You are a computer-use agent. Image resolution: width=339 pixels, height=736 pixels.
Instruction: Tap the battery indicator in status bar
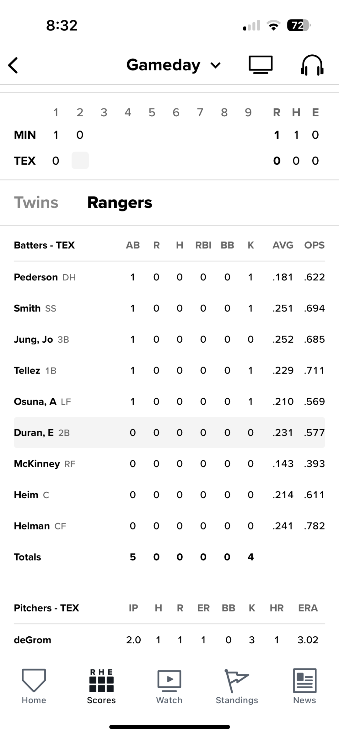point(299,25)
